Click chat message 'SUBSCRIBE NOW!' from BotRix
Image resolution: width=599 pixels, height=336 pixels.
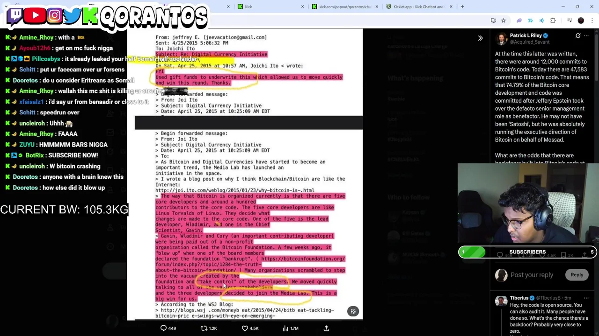pos(52,155)
